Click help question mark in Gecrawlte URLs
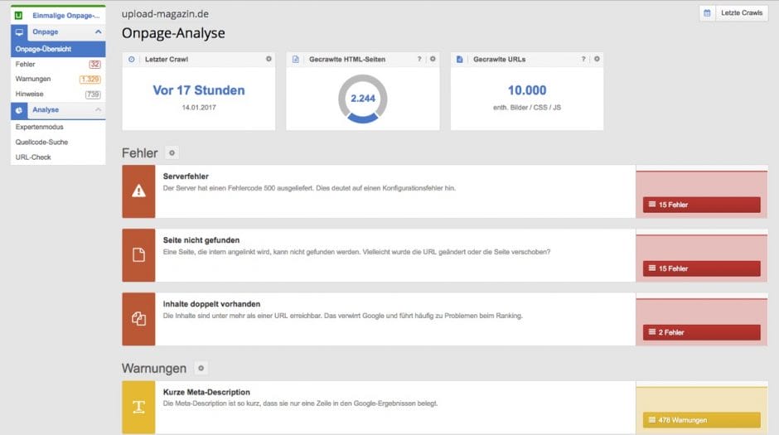 point(583,60)
